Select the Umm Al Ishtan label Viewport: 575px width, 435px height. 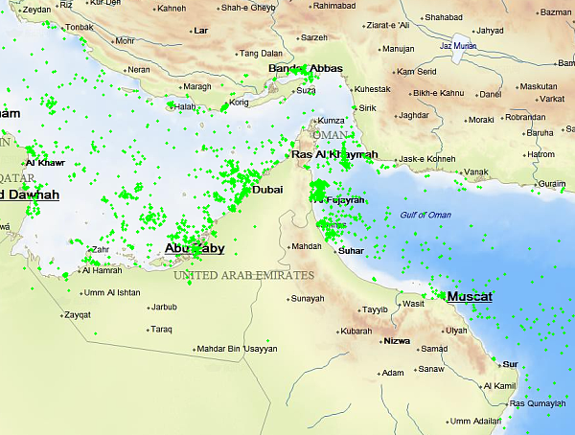pyautogui.click(x=112, y=292)
